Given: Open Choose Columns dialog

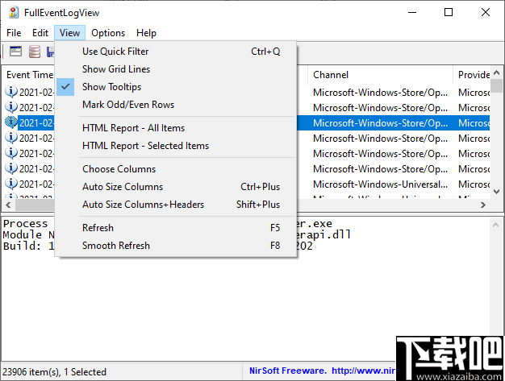Looking at the screenshot, I should 176,169.
